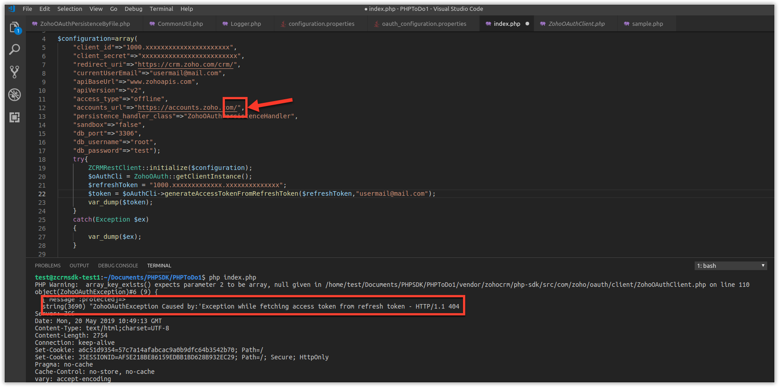Viewport: 779px width, 387px height.
Task: Click line number 4 in the gutter
Action: 44,39
